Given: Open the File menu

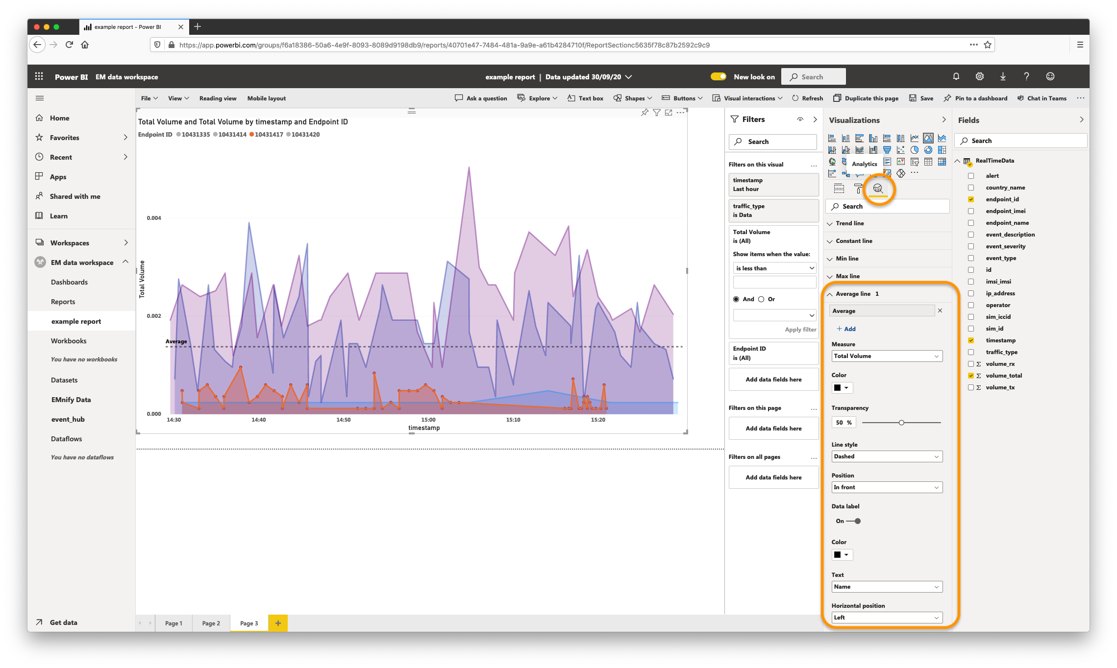Looking at the screenshot, I should click(x=149, y=98).
